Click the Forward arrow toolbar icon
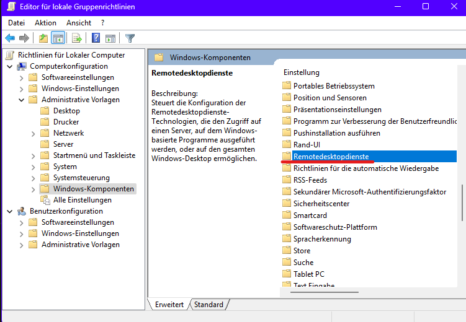The height and width of the screenshot is (322, 466). pyautogui.click(x=24, y=38)
